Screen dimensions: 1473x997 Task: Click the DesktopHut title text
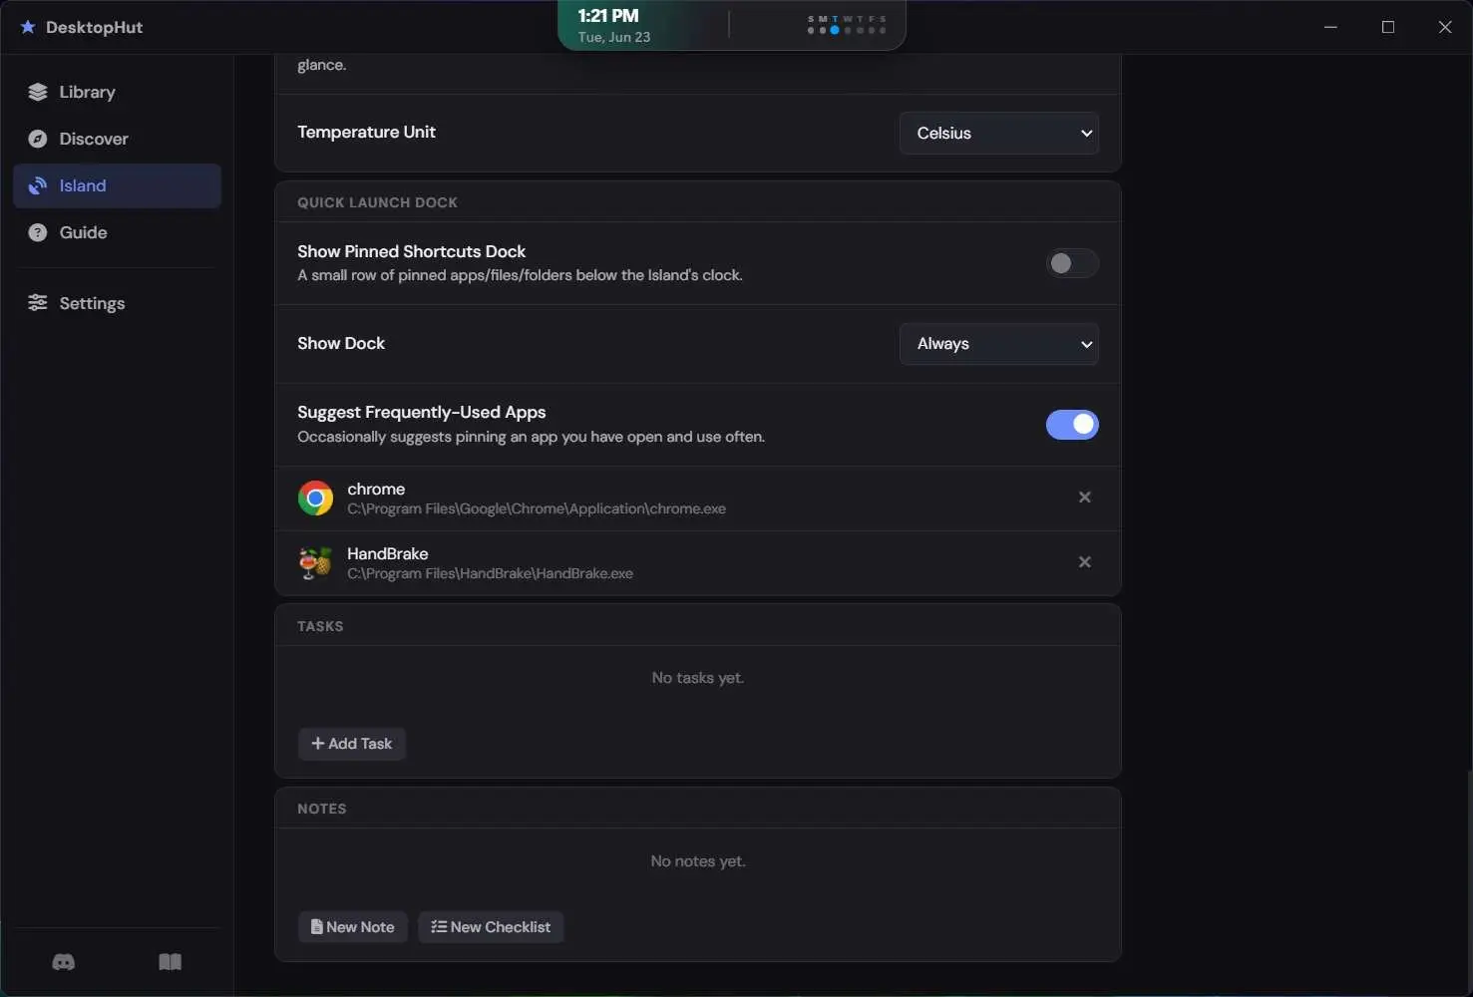pos(95,27)
